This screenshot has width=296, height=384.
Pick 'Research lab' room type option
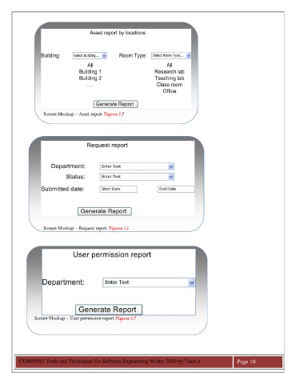[170, 72]
